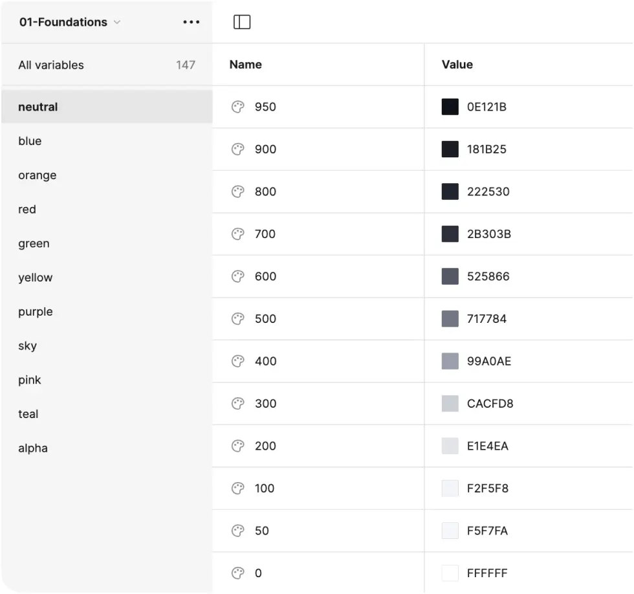Open the alpha variable group

(x=33, y=448)
